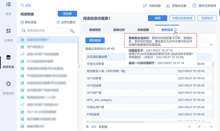Select the 数据准备 database icon
The height and width of the screenshot is (131, 220).
click(x=8, y=57)
